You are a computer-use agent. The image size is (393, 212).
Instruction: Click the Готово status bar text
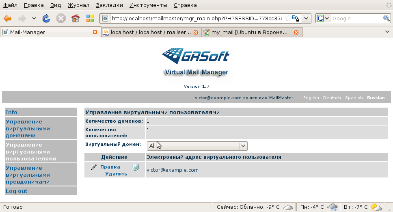point(13,207)
